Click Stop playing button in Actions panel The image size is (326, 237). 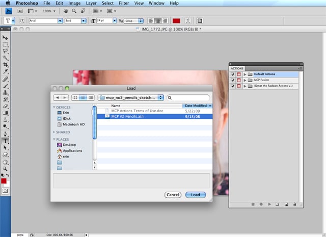click(253, 204)
